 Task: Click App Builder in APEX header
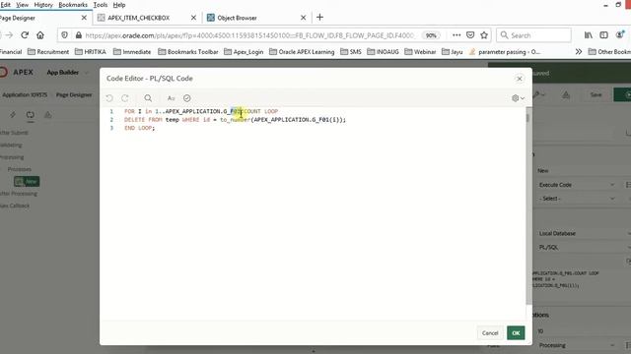coord(63,72)
